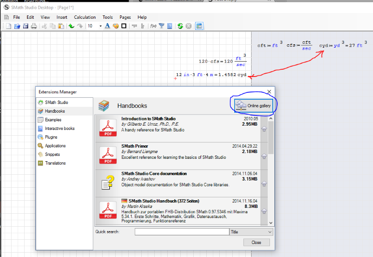373x257 pixels.
Task: Click the Online gallery button
Action: tap(254, 105)
